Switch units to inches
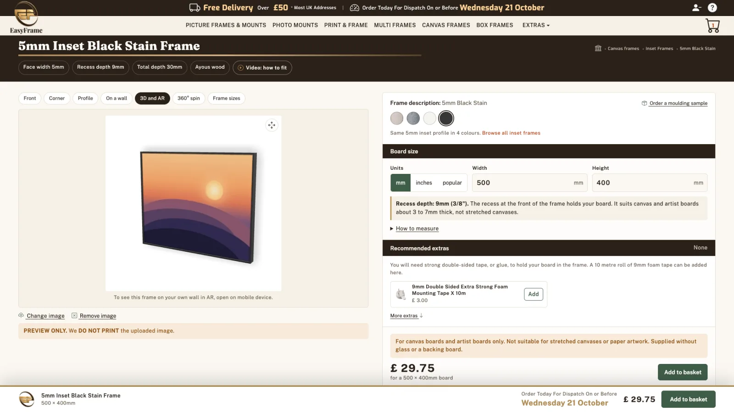Image resolution: width=734 pixels, height=412 pixels. point(424,183)
